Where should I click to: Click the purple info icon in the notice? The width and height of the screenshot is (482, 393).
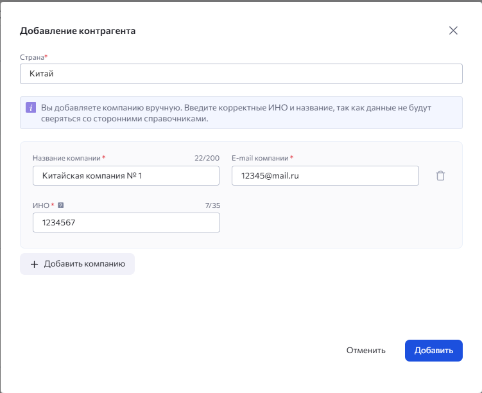(x=31, y=108)
